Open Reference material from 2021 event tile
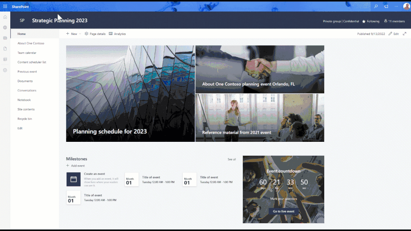The height and width of the screenshot is (231, 411). [x=260, y=118]
